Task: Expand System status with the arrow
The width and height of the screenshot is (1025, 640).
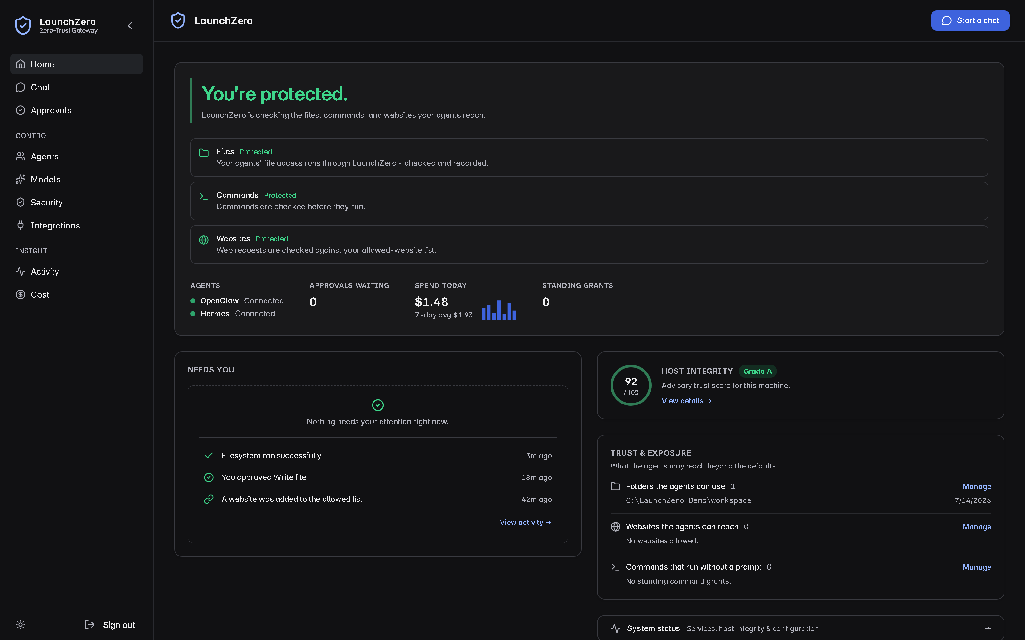Action: click(x=988, y=628)
